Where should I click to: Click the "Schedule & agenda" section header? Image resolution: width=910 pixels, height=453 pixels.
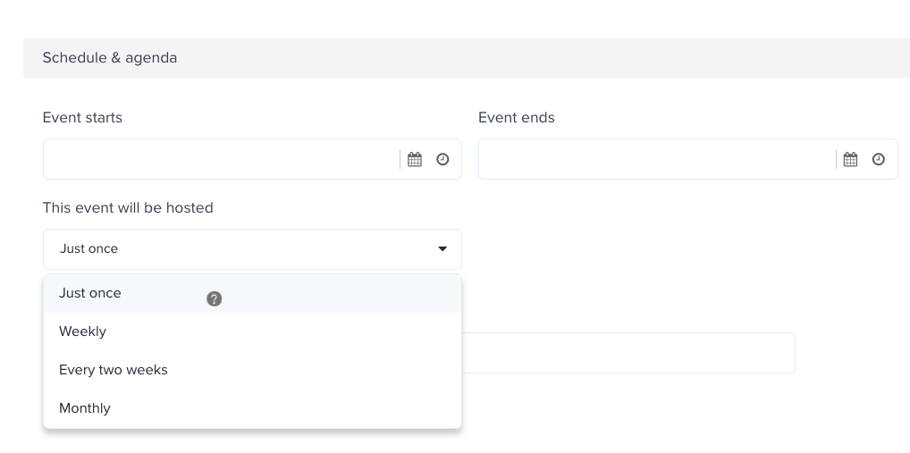110,58
